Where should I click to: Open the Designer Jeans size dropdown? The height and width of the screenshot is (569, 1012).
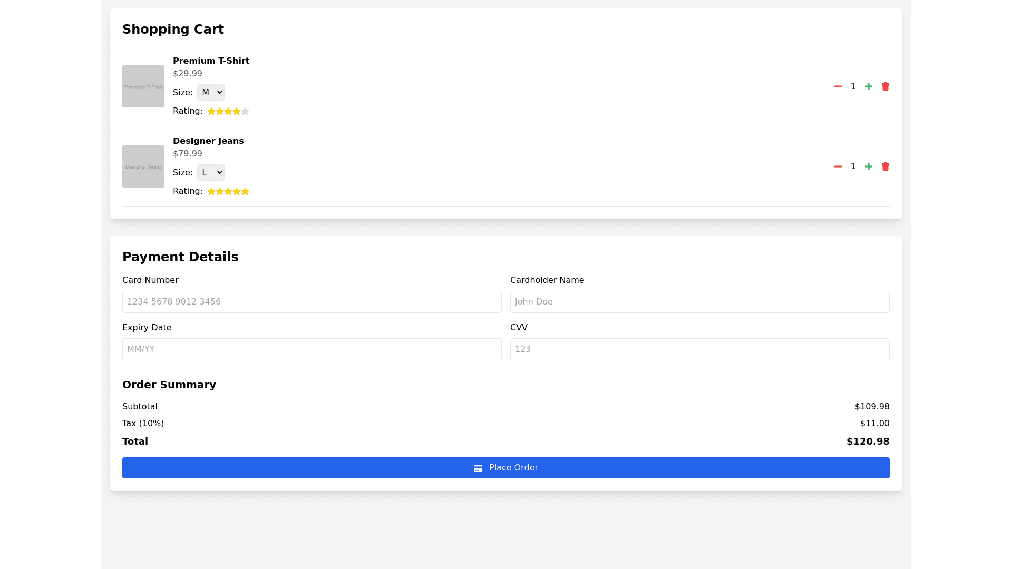[x=211, y=173]
